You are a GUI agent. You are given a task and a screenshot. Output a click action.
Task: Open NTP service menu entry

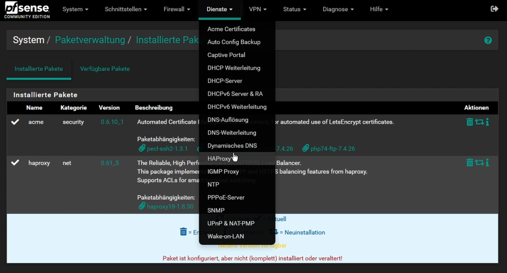pos(237,185)
